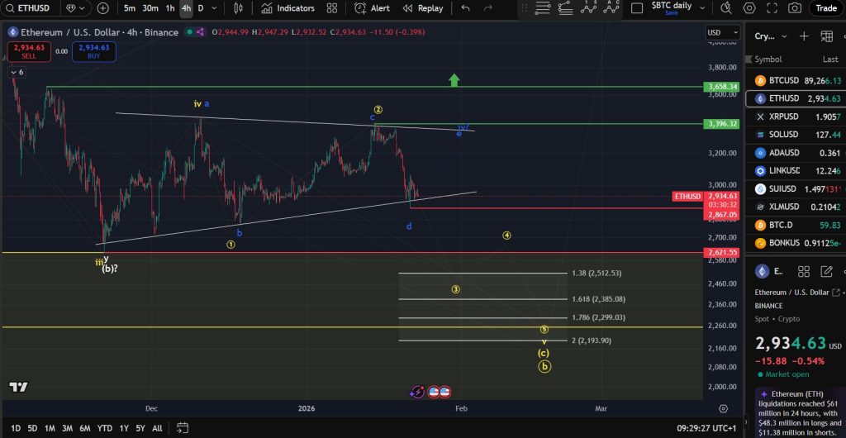Expand the $BTC daily layout dropdown
Screen dimensions: 846x438
(700, 8)
